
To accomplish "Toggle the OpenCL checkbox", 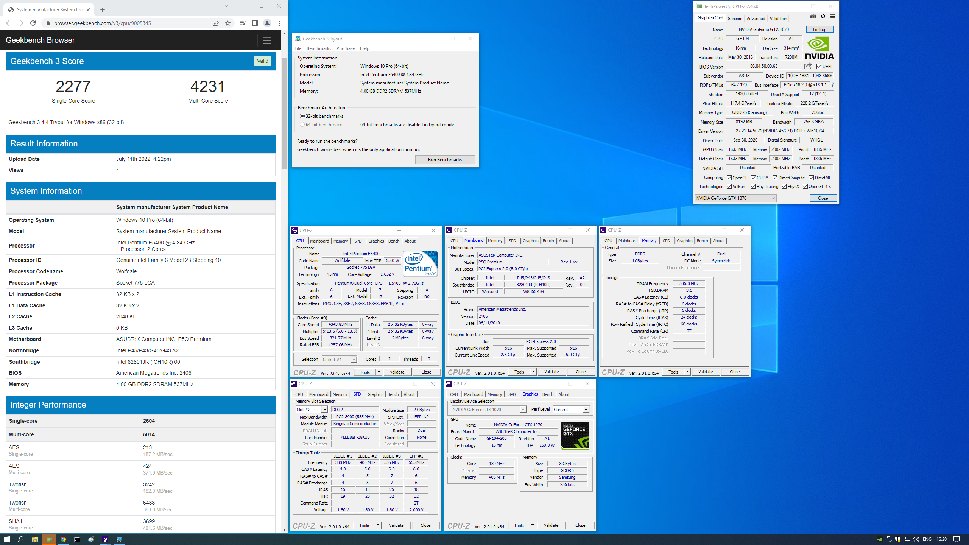I will click(729, 178).
